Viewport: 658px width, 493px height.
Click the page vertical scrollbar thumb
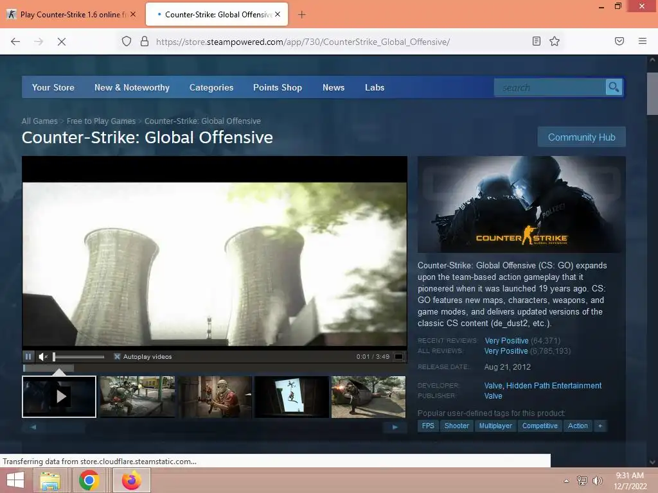click(652, 93)
